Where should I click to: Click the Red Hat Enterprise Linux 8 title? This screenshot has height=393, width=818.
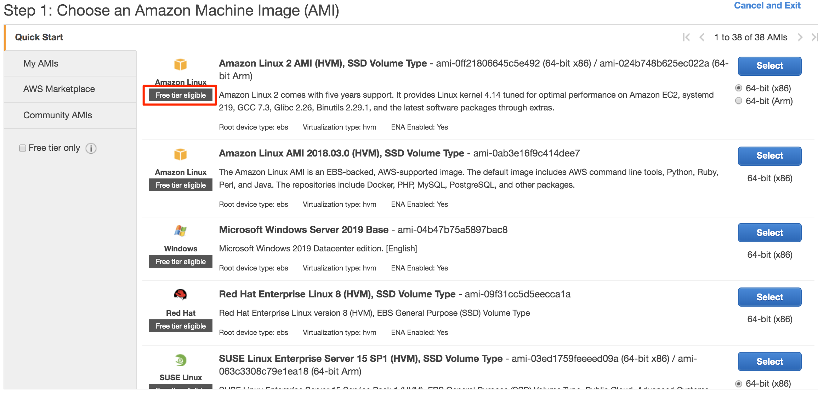coord(337,294)
